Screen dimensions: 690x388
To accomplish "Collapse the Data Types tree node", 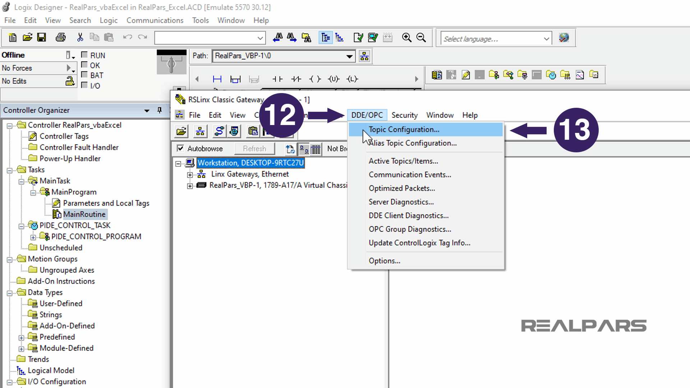I will pos(10,293).
